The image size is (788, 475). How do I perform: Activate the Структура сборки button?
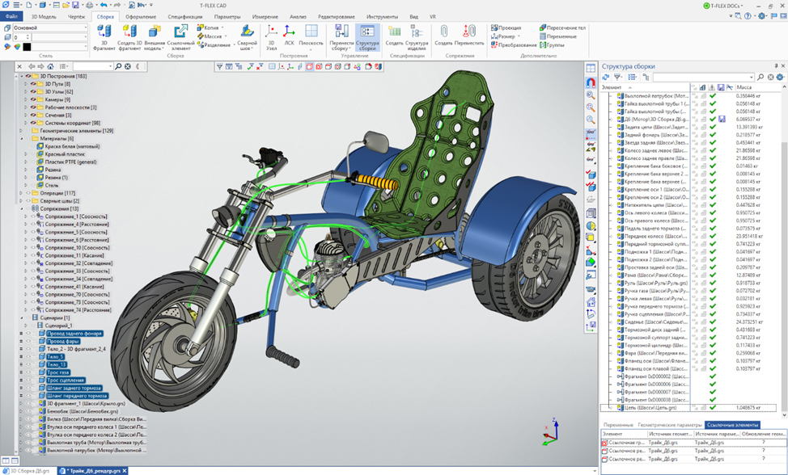(367, 36)
